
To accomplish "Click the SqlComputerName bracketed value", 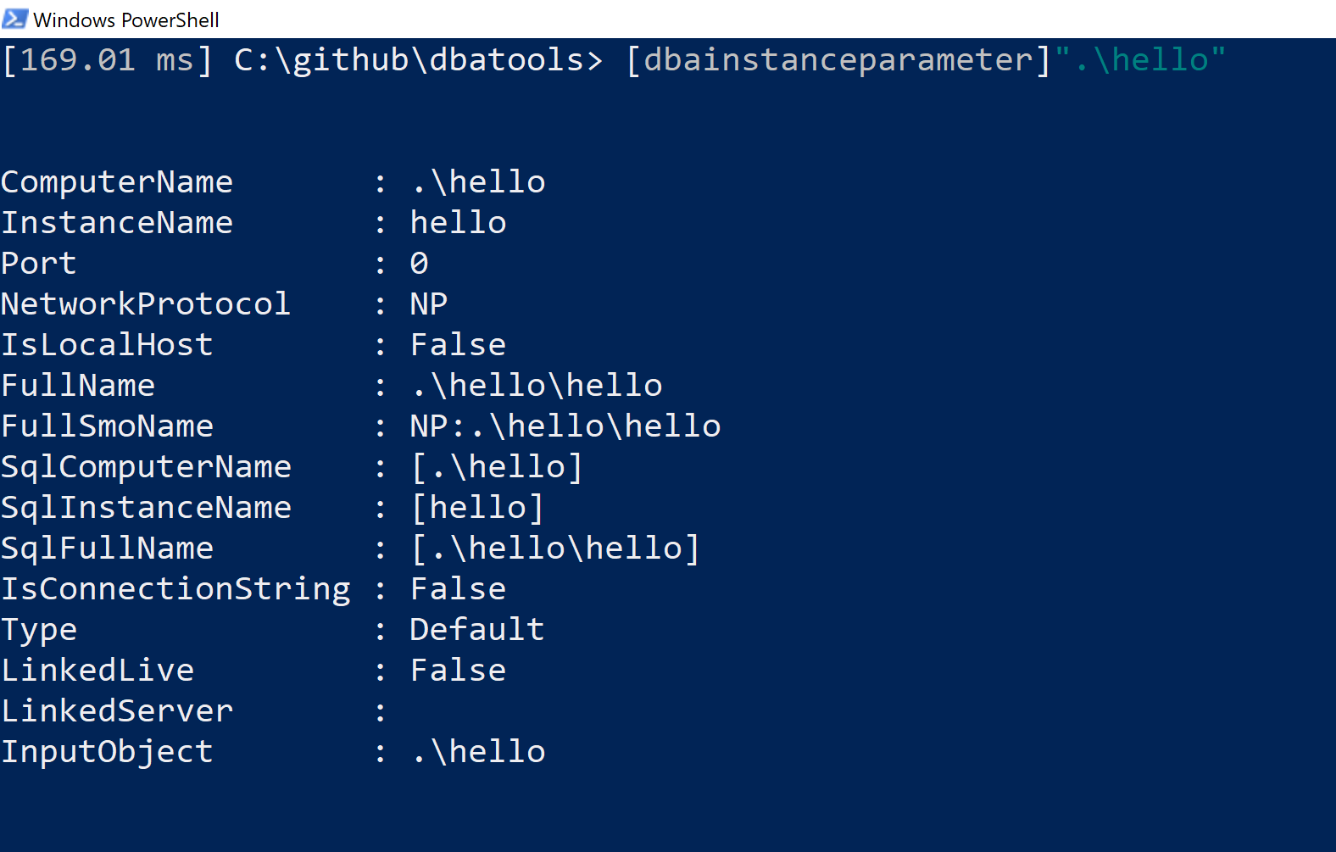I will tap(497, 465).
